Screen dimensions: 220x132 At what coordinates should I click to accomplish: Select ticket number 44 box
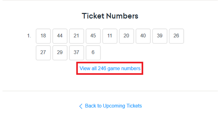coord(60,36)
